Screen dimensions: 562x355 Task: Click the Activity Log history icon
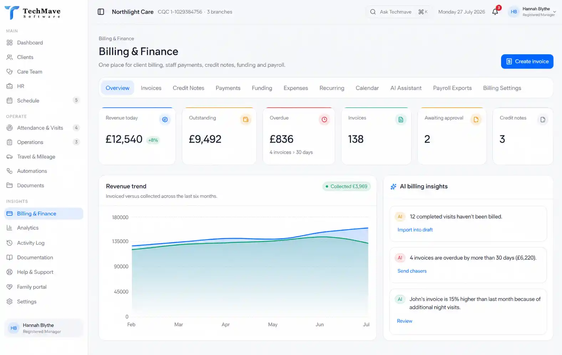10,243
